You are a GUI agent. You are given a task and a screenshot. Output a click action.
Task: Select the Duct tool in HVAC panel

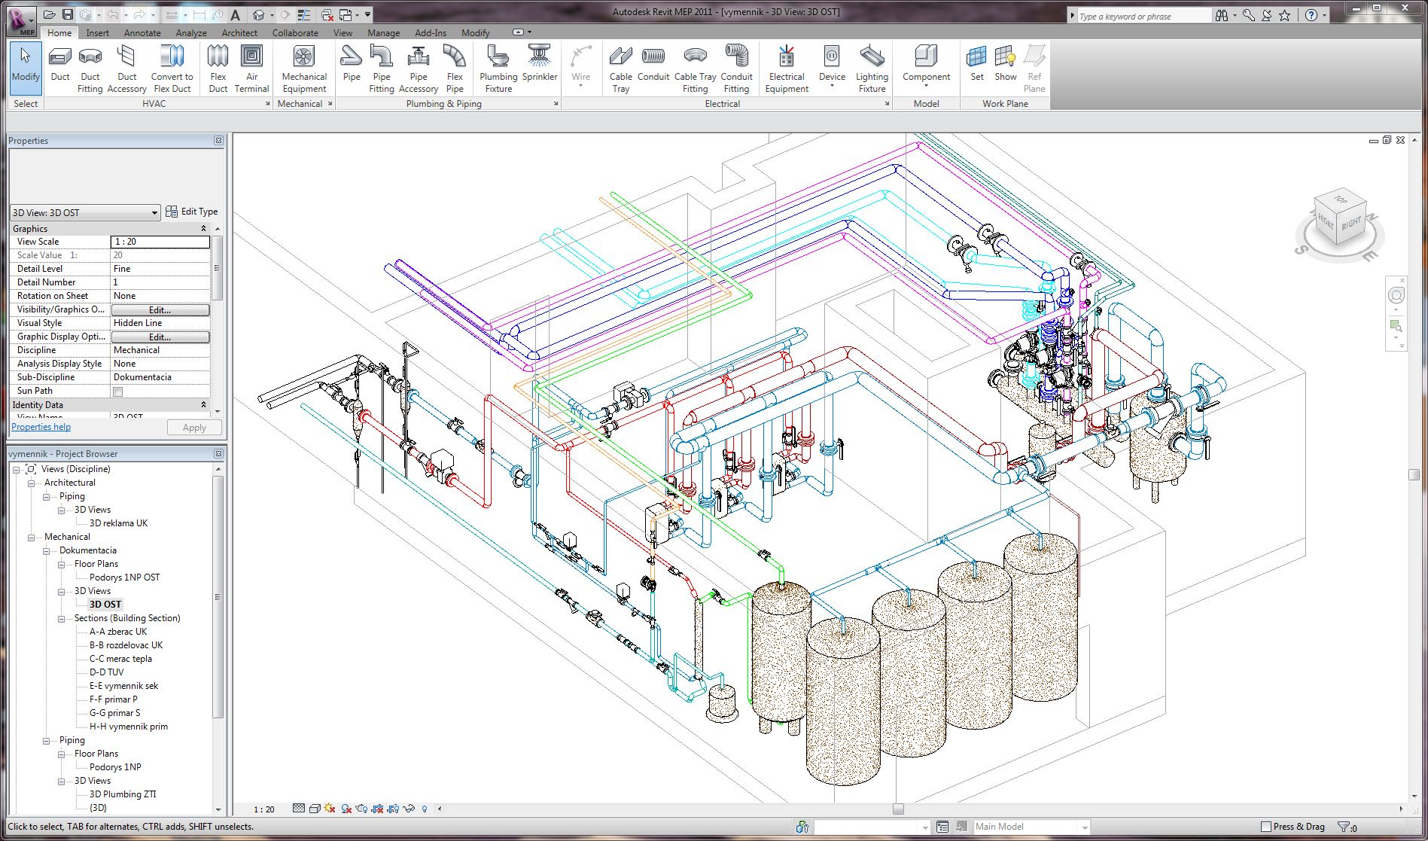[60, 65]
